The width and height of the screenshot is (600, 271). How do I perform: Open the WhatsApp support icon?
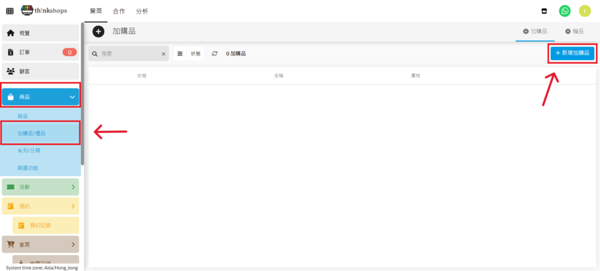564,11
